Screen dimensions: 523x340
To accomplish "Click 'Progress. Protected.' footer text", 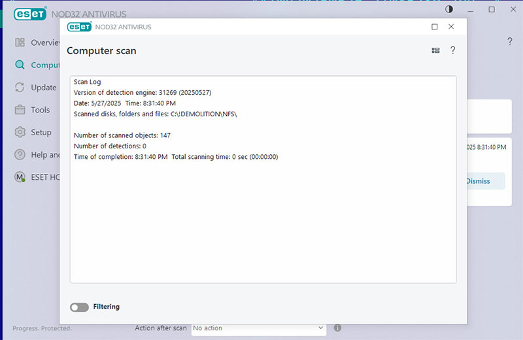I will (x=42, y=328).
